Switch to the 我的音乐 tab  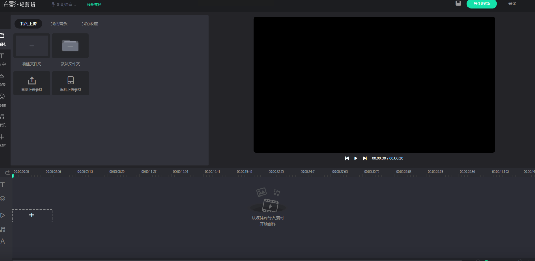[x=59, y=24]
